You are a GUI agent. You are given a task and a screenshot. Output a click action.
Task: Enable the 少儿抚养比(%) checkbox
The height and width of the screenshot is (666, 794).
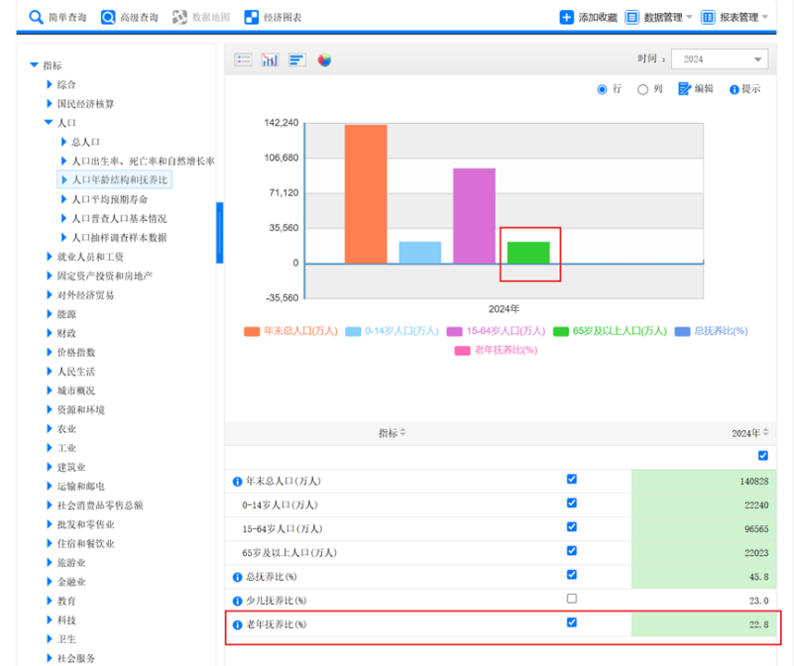(571, 599)
